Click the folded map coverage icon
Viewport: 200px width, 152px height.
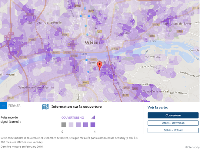click(x=45, y=107)
